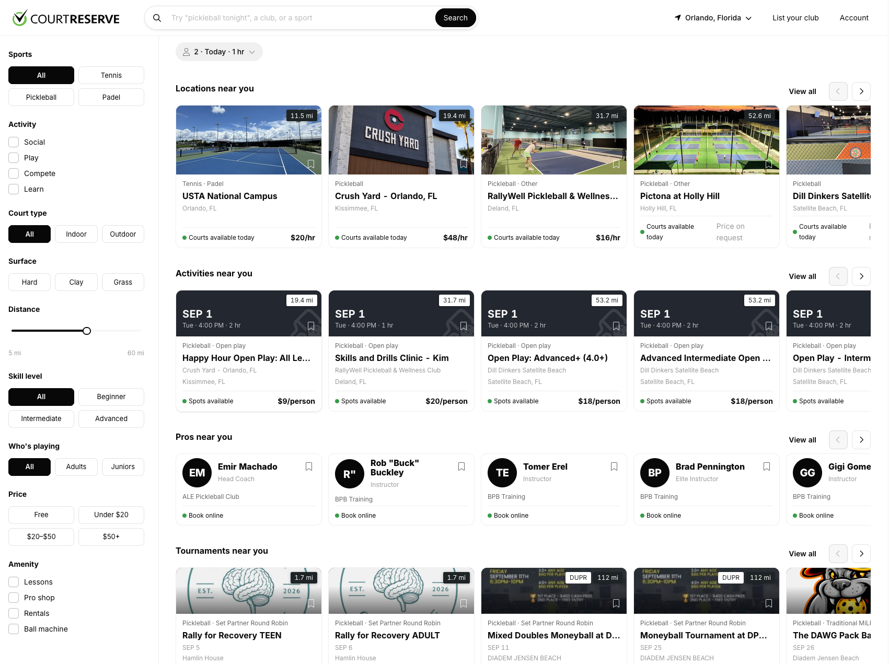Tick the Lessons amenity checkbox
The height and width of the screenshot is (665, 889).
pos(14,582)
